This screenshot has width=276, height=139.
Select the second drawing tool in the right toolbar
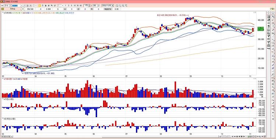pyautogui.click(x=273, y=20)
